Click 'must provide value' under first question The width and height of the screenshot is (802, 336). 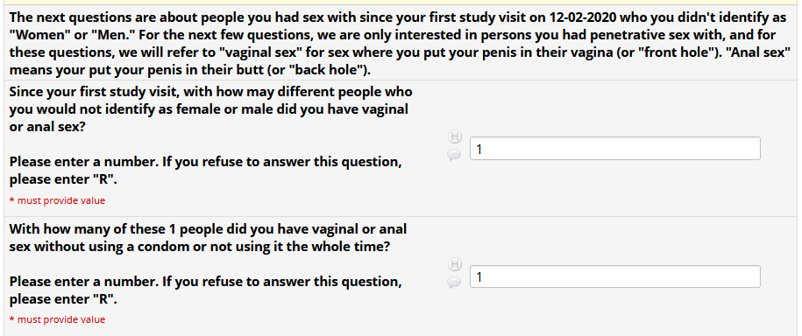57,200
